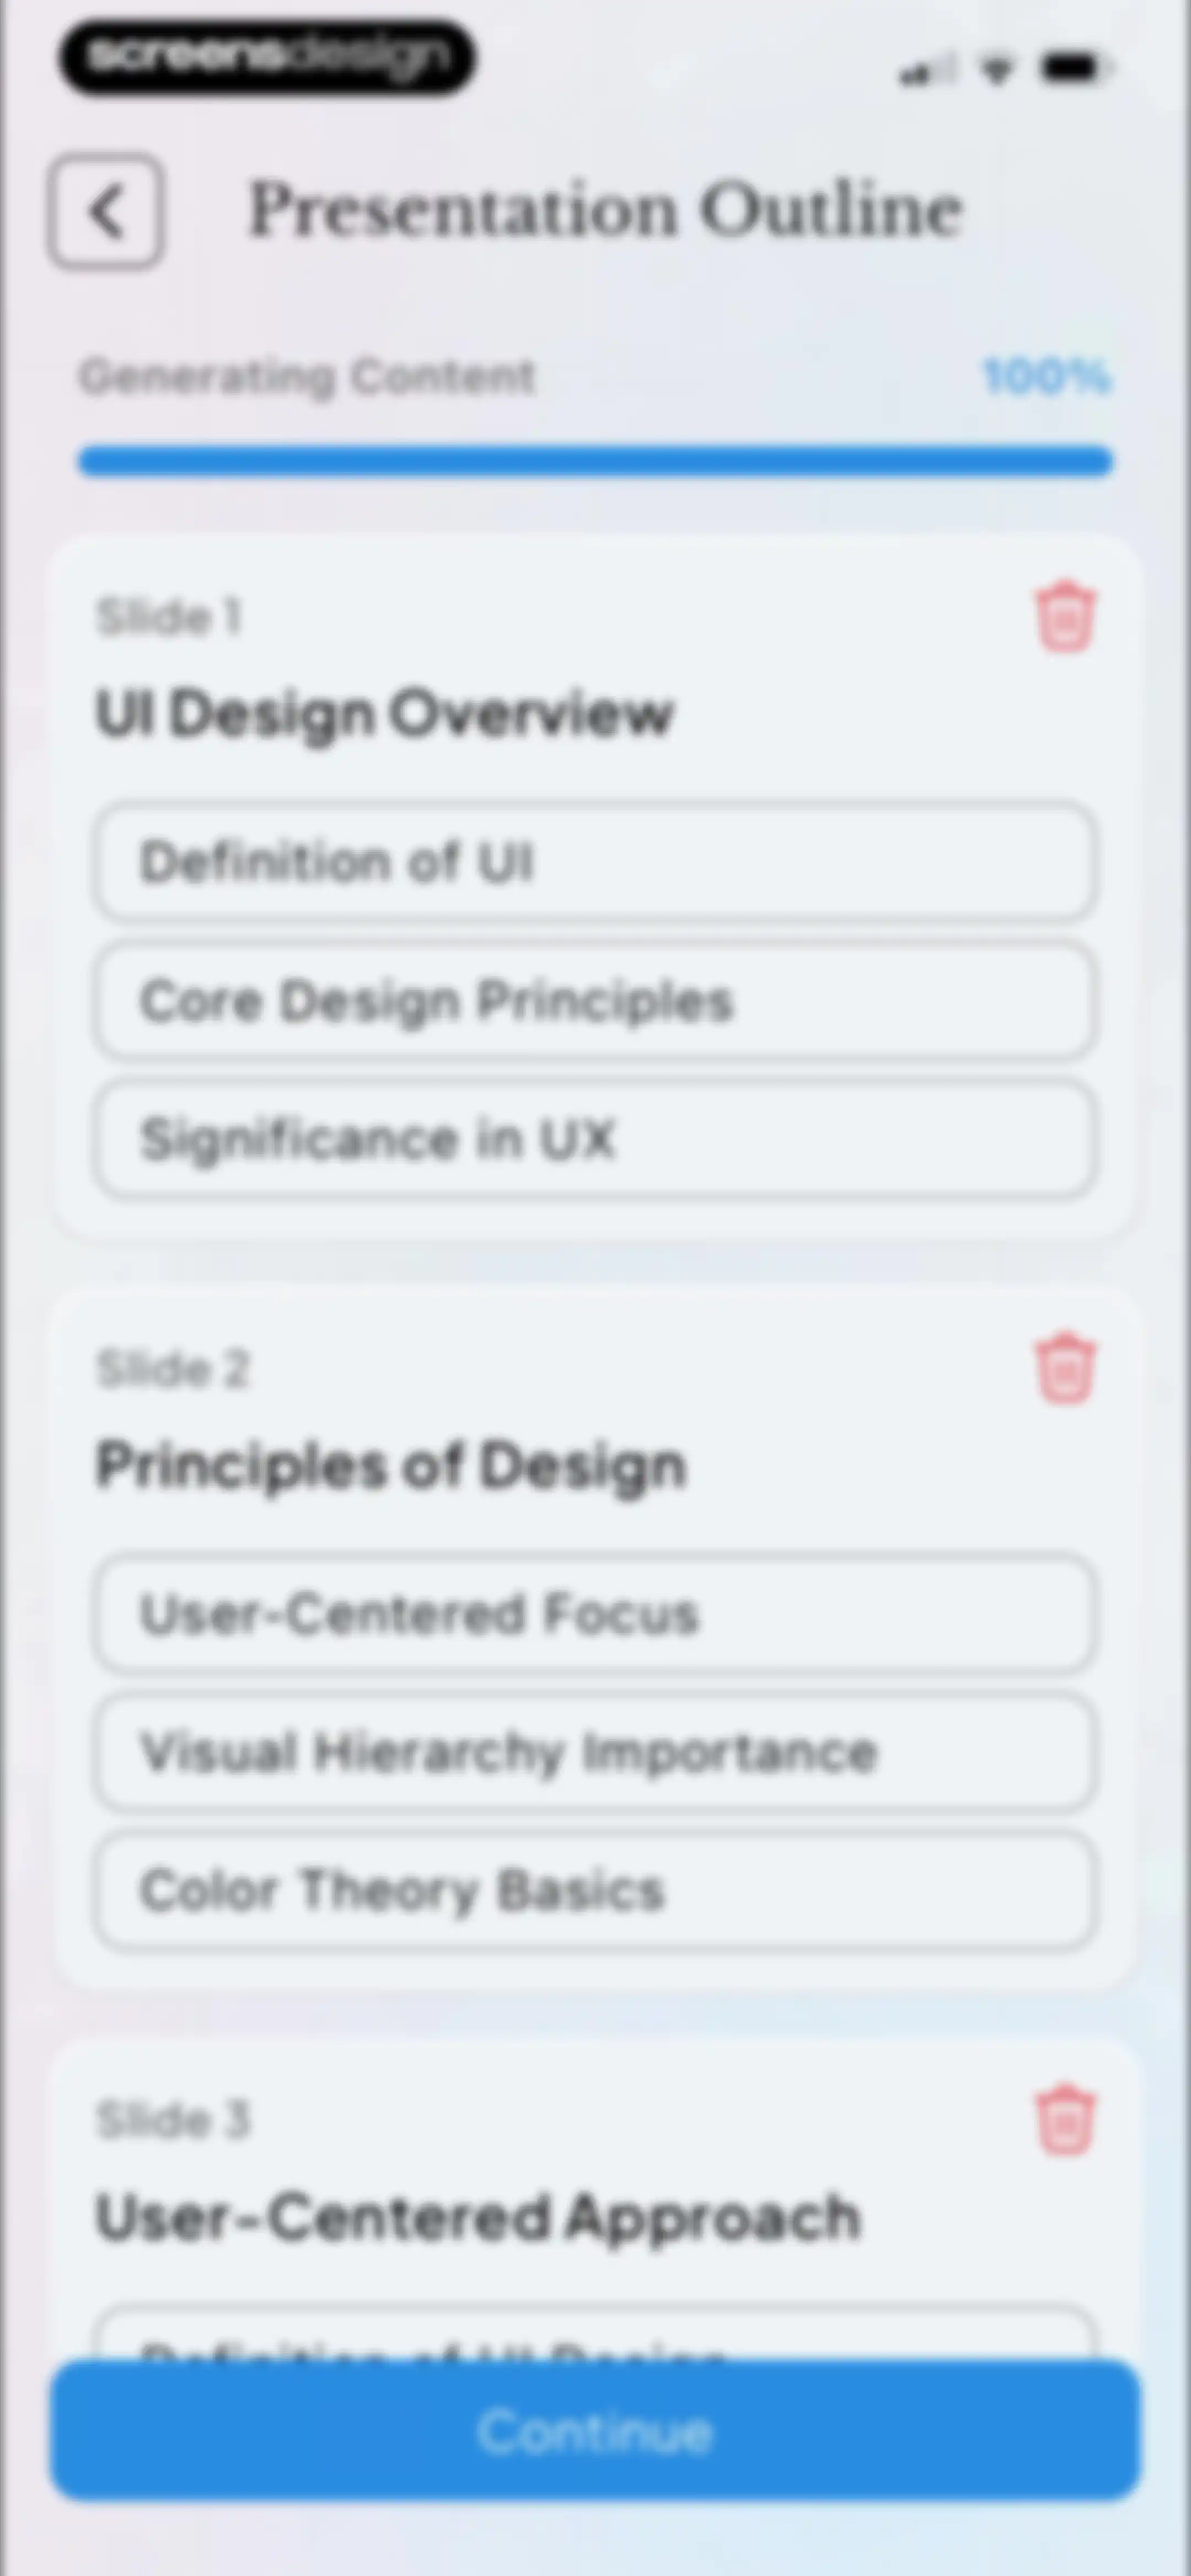This screenshot has width=1191, height=2576.
Task: Click the Continue button
Action: [x=595, y=2430]
